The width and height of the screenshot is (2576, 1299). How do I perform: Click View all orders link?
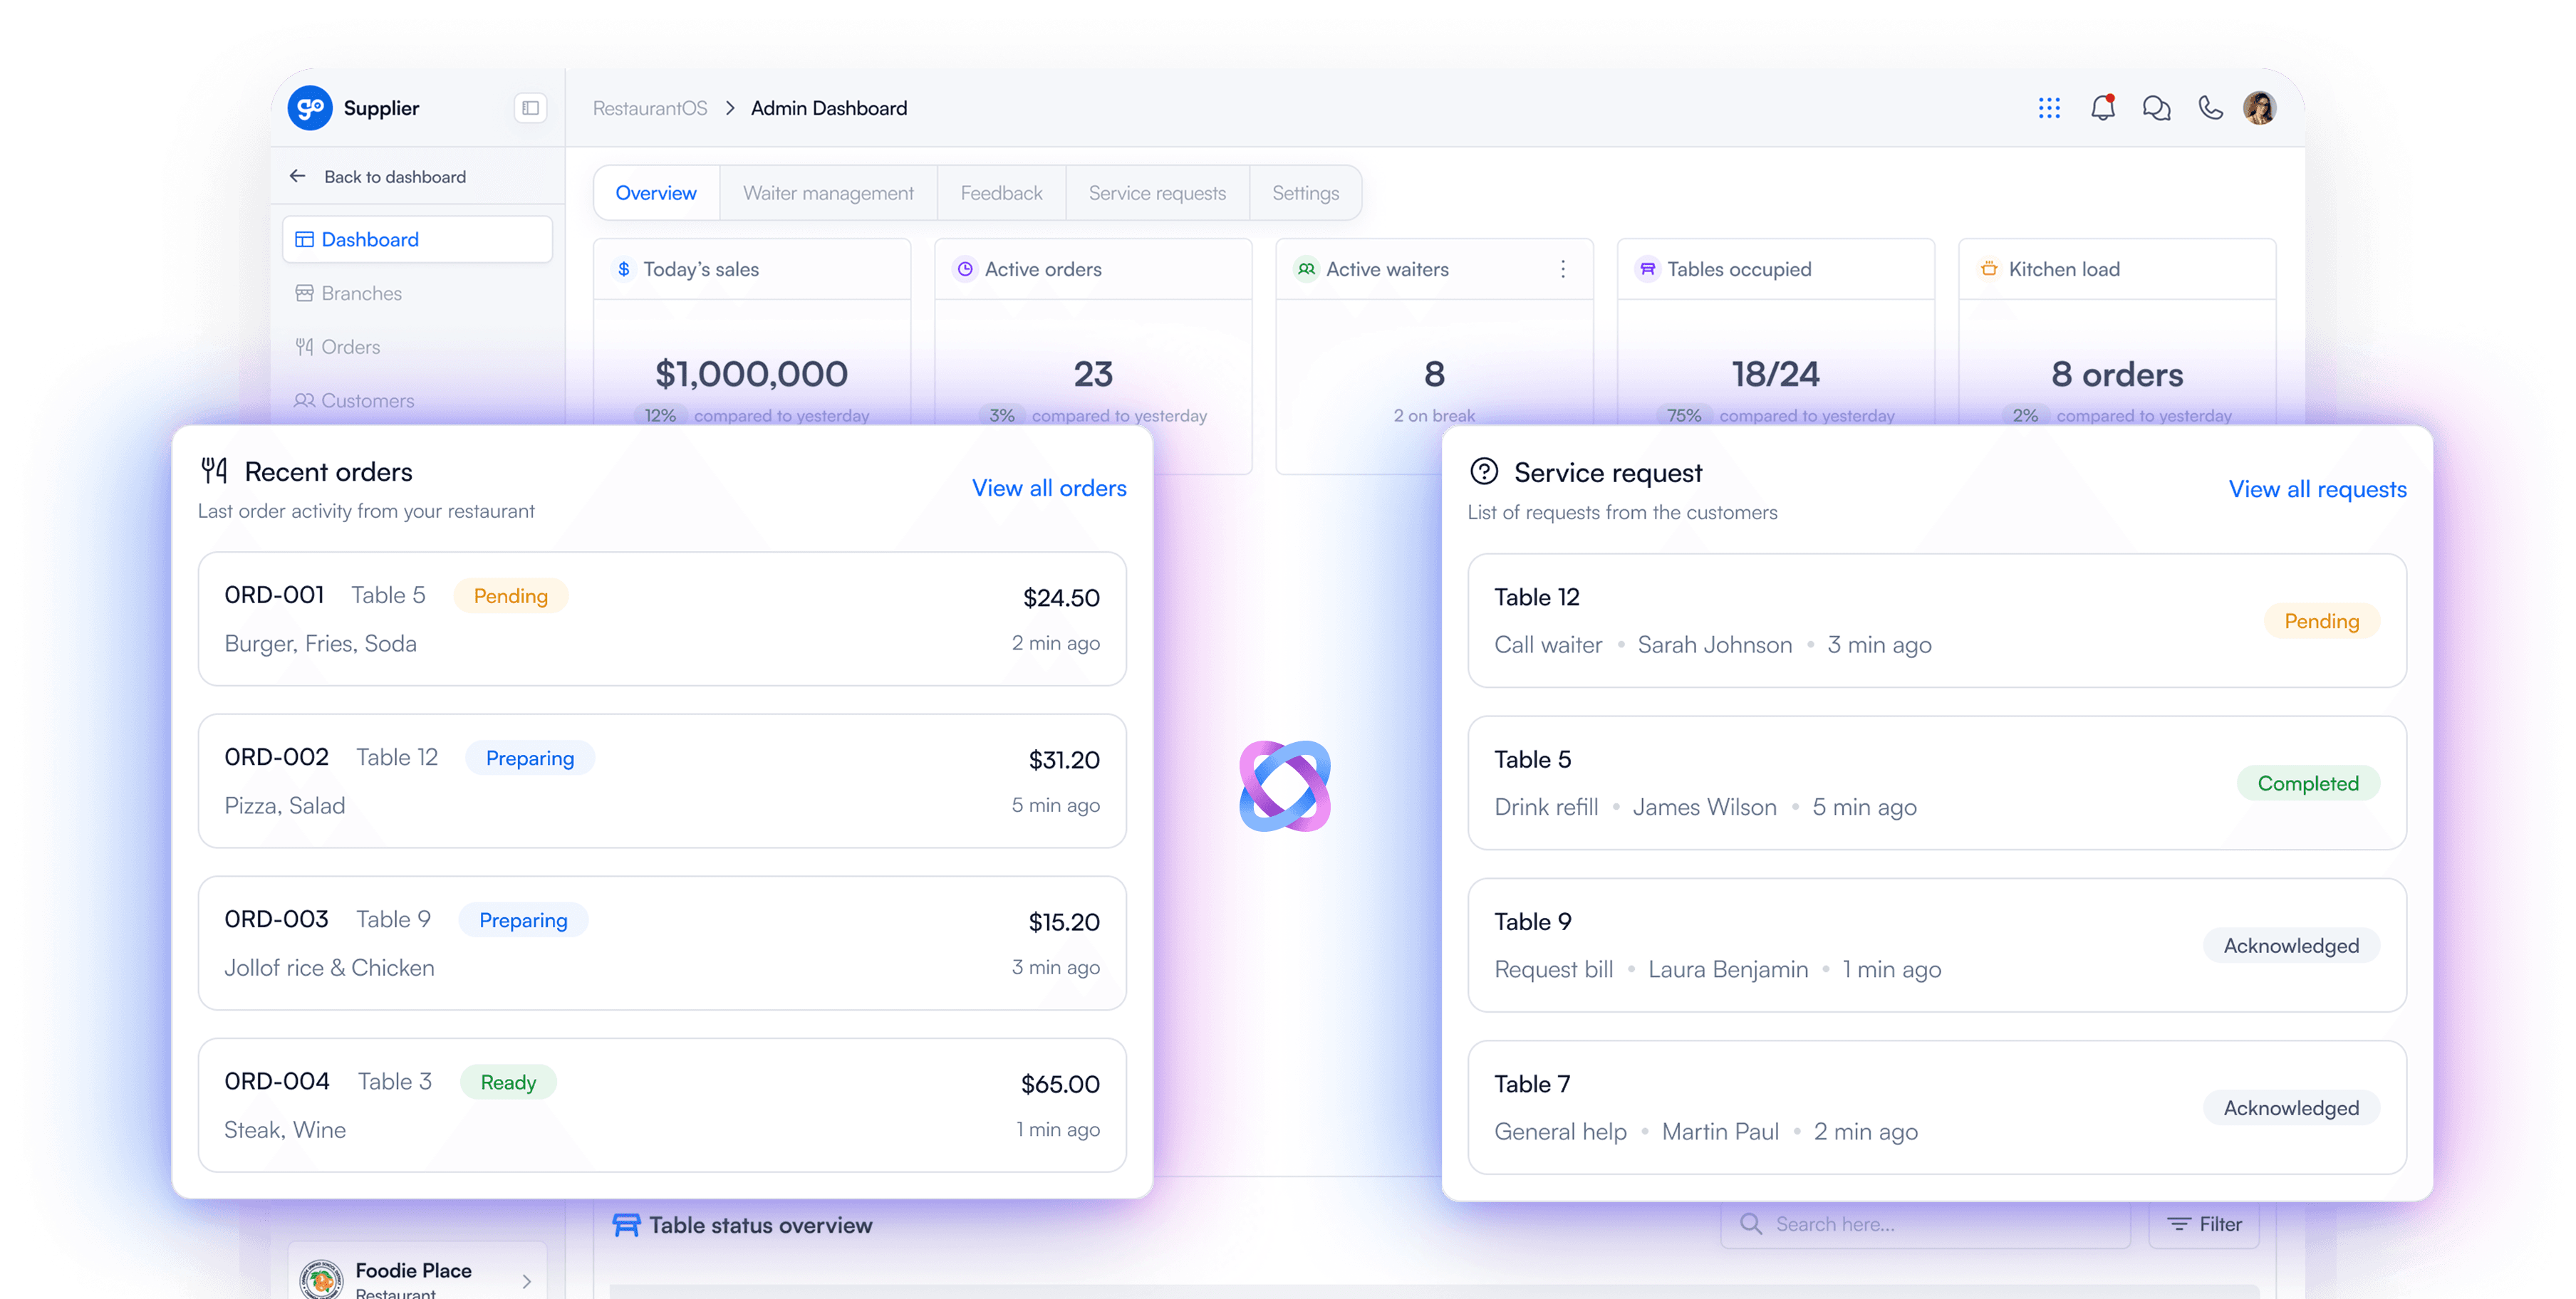point(1049,488)
